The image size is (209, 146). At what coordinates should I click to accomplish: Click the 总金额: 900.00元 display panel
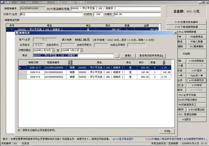[186, 12]
